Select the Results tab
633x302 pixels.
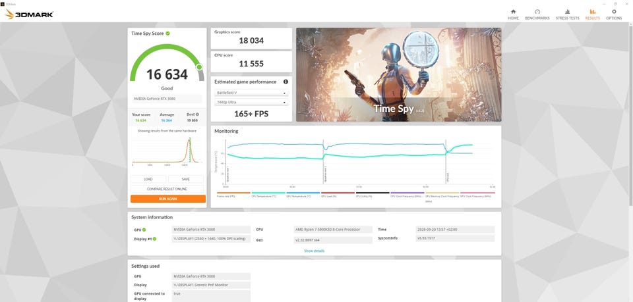coord(592,14)
